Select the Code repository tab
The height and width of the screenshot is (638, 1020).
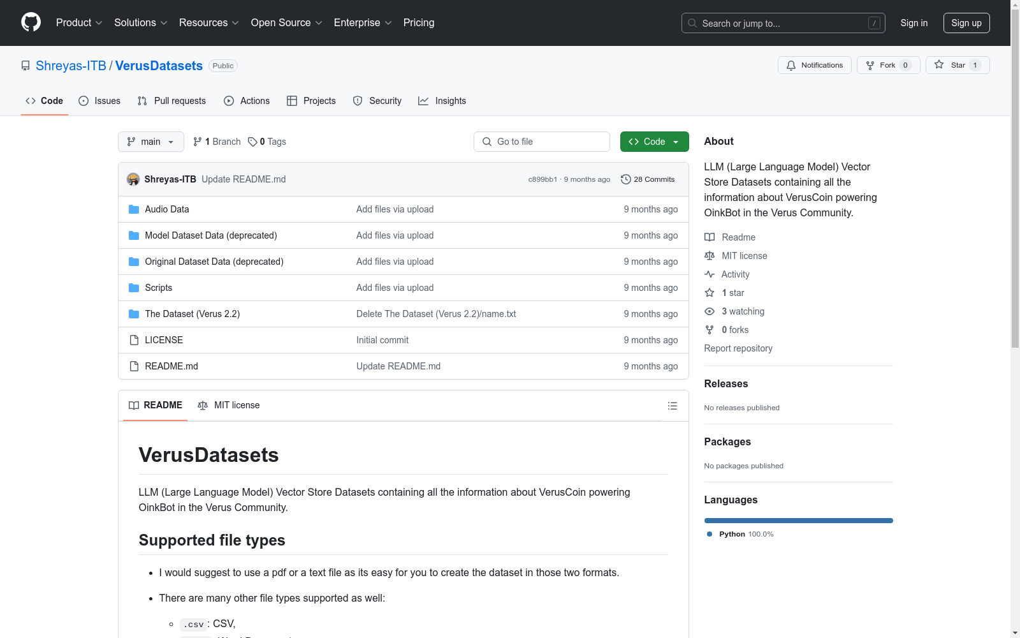(x=45, y=101)
